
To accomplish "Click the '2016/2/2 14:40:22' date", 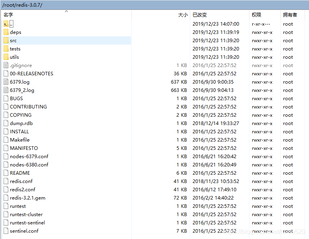I will 213,198.
